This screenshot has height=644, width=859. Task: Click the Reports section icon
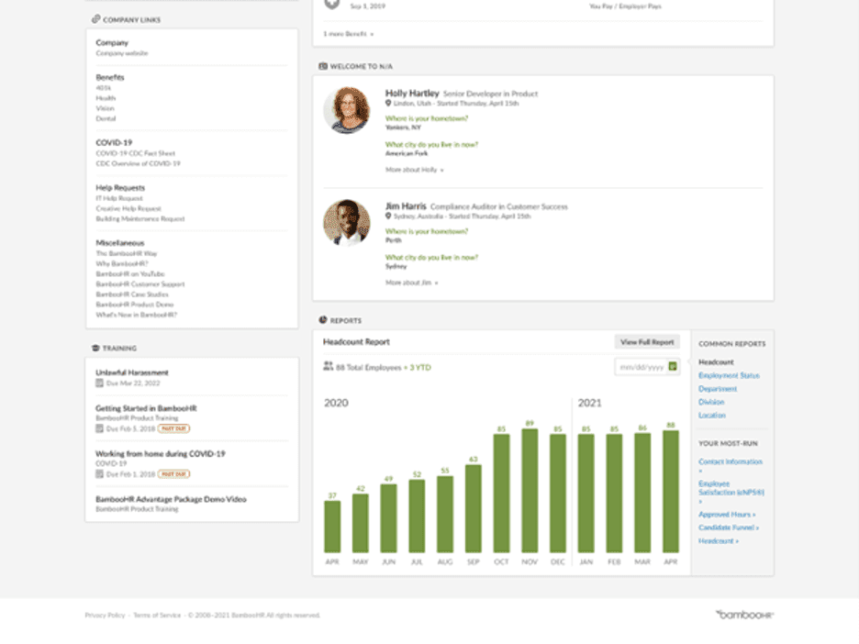[322, 320]
